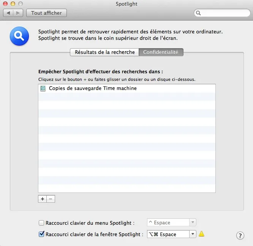Screen dimensions: 253x246
Task: Click the Tout afficher button
Action: coord(46,13)
